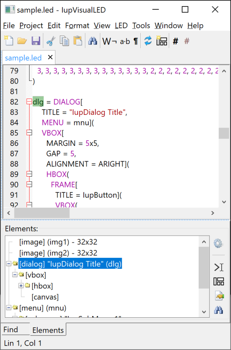231x350 pixels.
Task: Click the blue refresh arrows icon
Action: [x=148, y=41]
